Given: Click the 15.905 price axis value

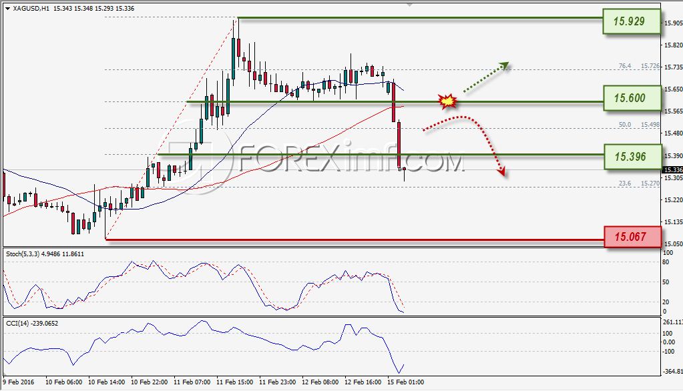Looking at the screenshot, I should (x=673, y=23).
